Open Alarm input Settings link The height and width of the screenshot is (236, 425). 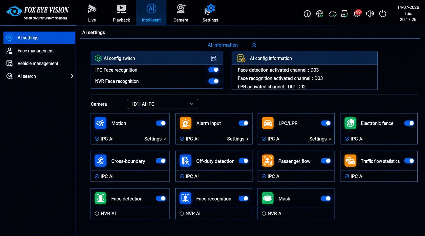[238, 139]
